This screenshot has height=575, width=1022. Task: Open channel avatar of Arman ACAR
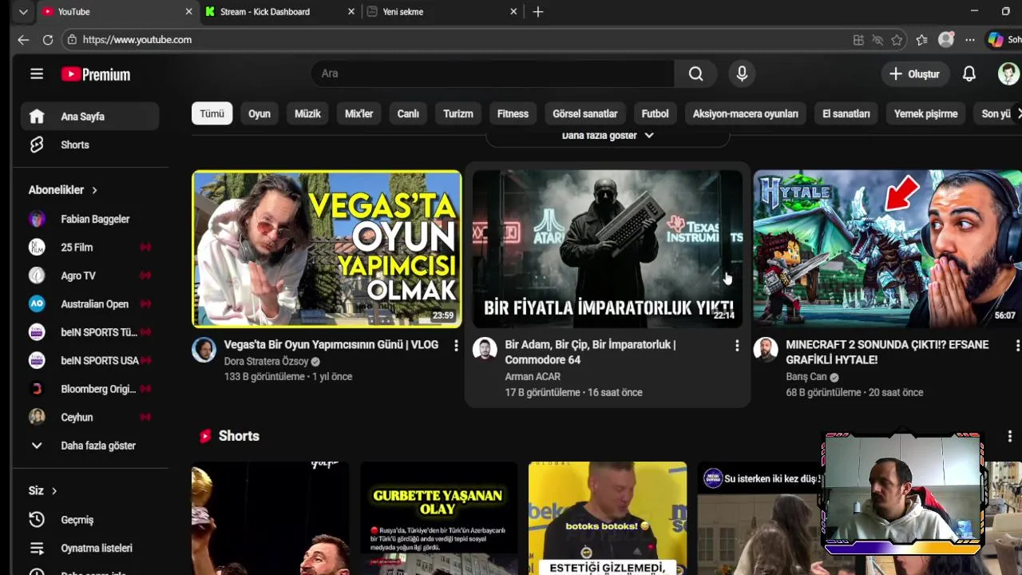click(x=485, y=350)
